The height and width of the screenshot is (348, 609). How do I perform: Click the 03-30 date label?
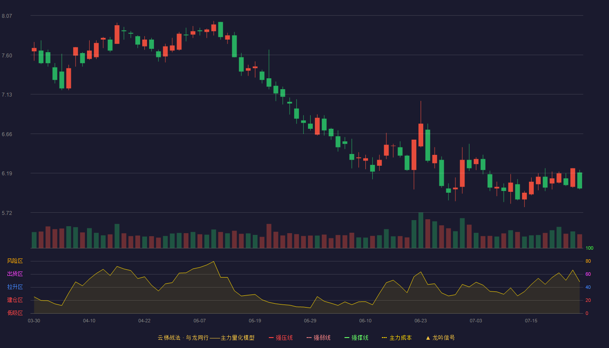point(34,321)
